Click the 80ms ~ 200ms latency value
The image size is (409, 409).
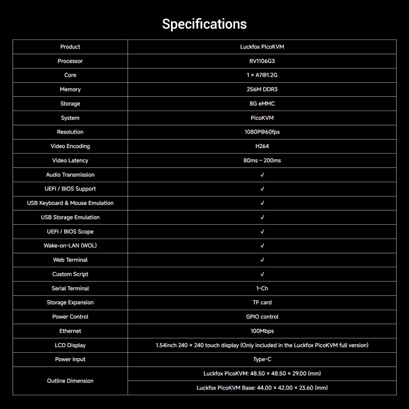(x=262, y=160)
